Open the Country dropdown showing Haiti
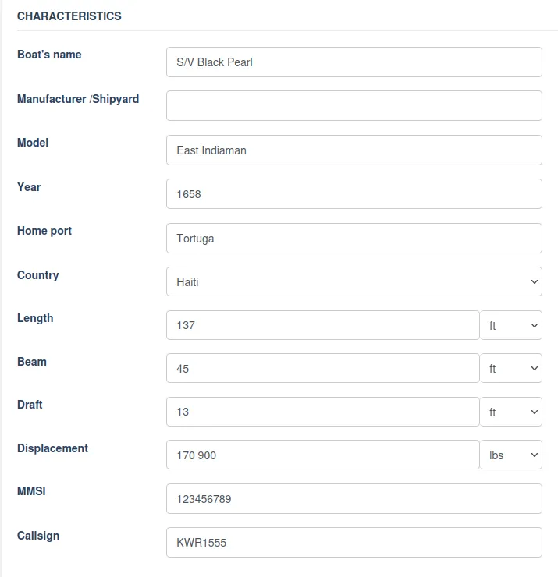Image resolution: width=558 pixels, height=577 pixels. click(354, 281)
